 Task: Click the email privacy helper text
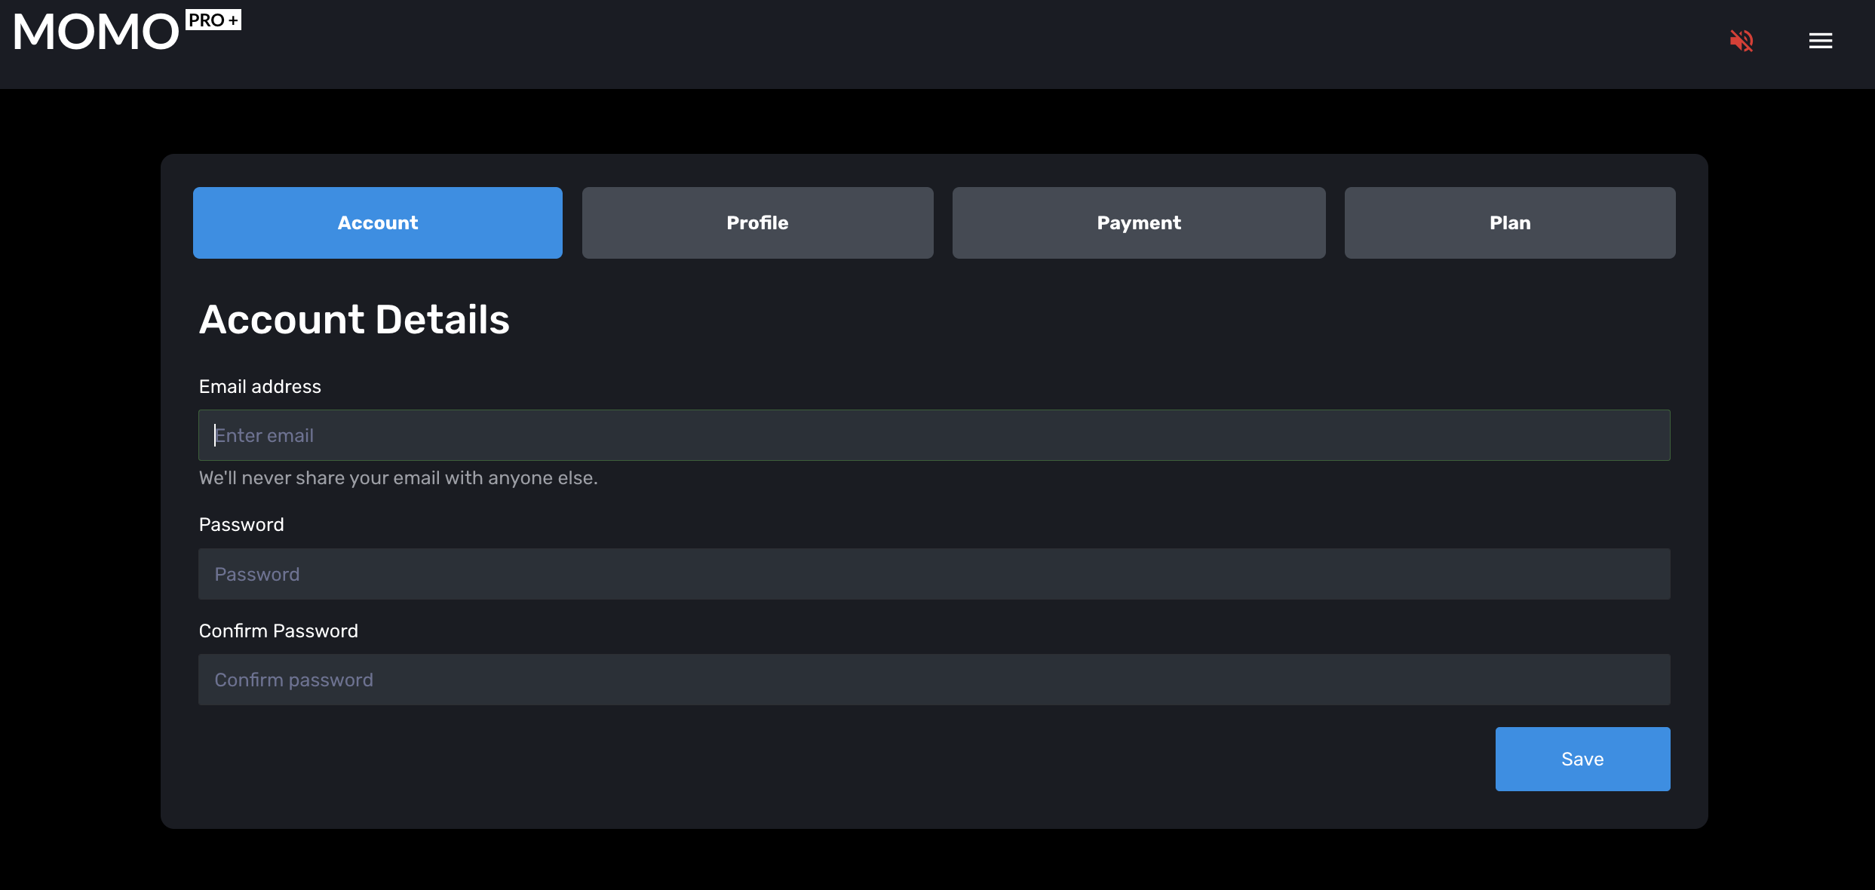(398, 478)
